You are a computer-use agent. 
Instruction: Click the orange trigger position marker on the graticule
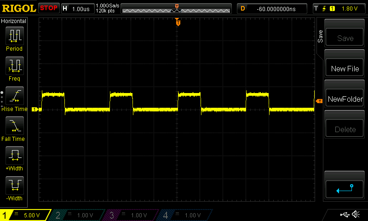pyautogui.click(x=178, y=22)
